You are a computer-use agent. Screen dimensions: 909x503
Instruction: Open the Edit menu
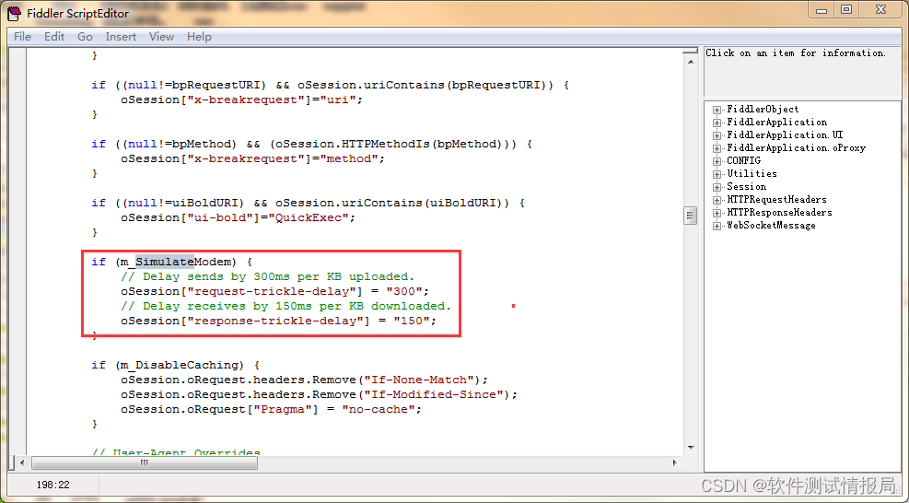(54, 37)
